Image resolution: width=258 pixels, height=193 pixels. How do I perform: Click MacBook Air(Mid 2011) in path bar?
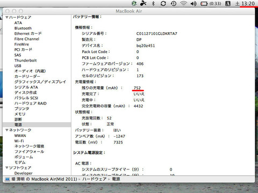pos(54,179)
